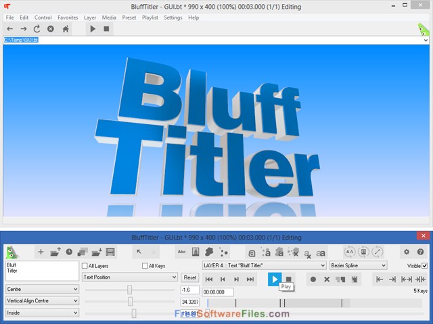Open the Centre alignment dropdown
The width and height of the screenshot is (433, 324).
click(42, 289)
